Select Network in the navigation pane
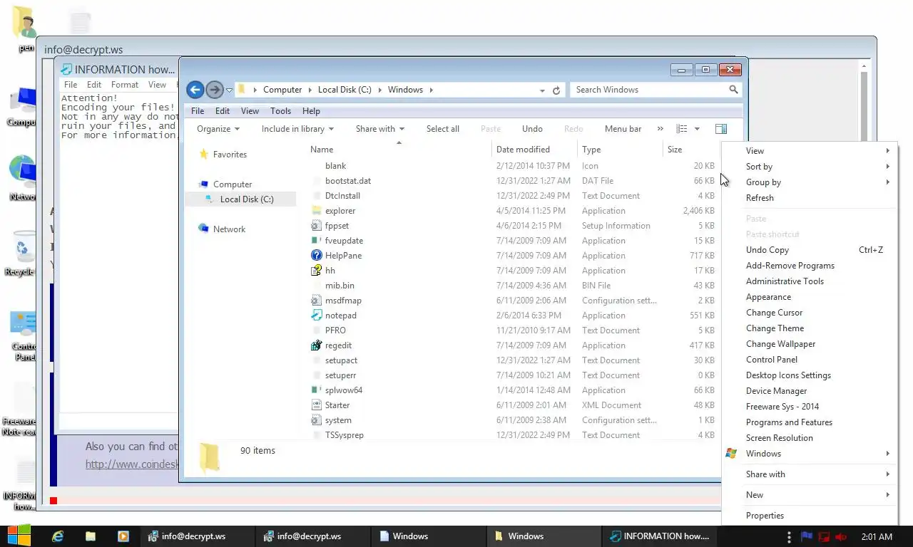 [x=229, y=229]
